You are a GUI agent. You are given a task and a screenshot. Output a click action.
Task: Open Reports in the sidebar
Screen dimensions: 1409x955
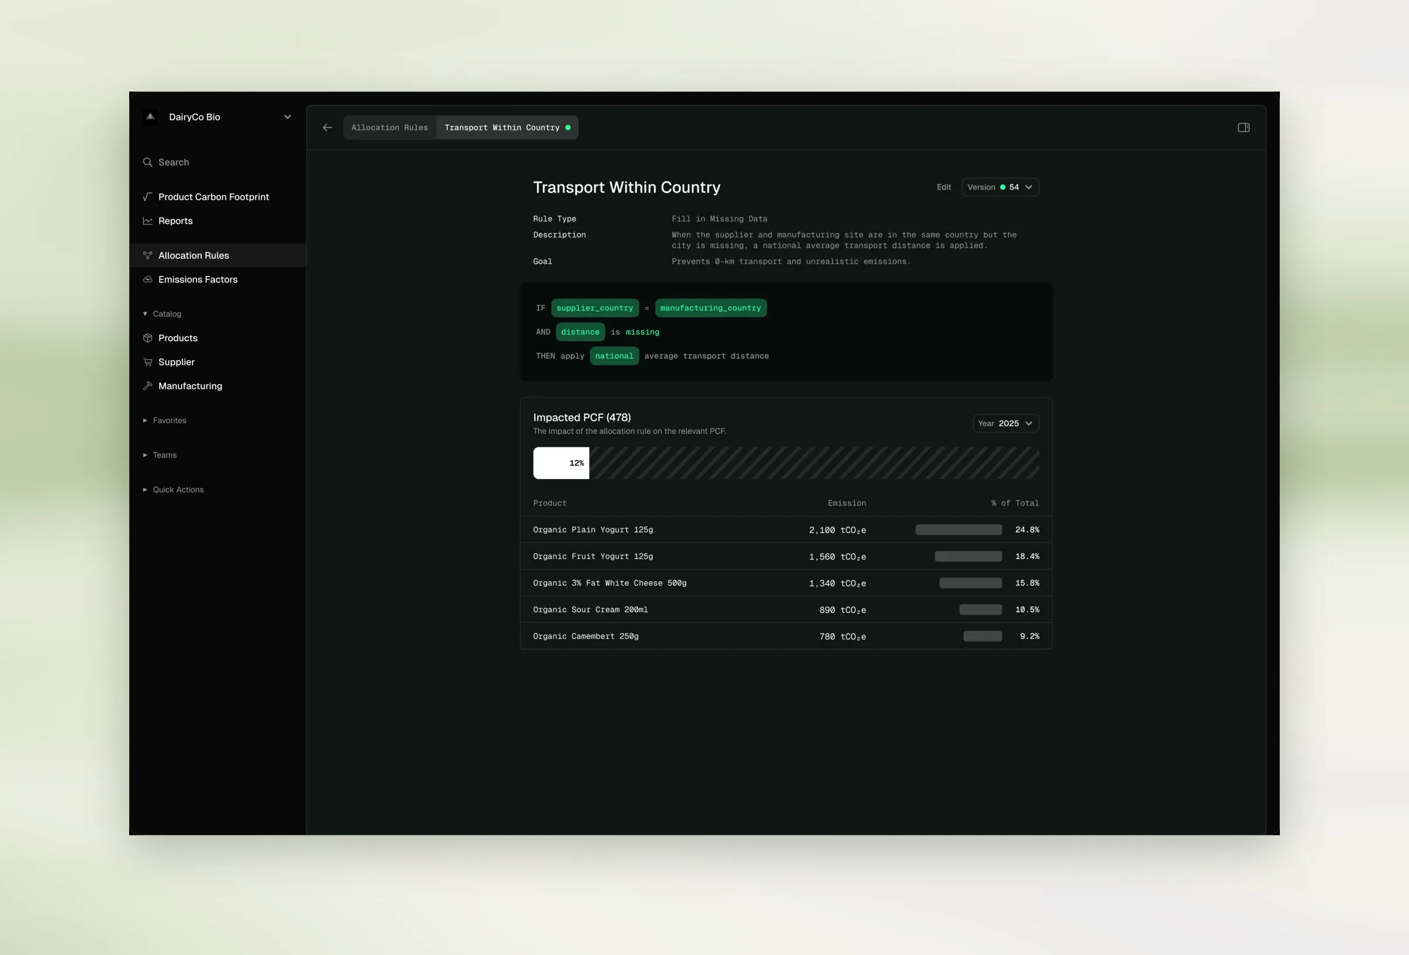[x=218, y=221]
